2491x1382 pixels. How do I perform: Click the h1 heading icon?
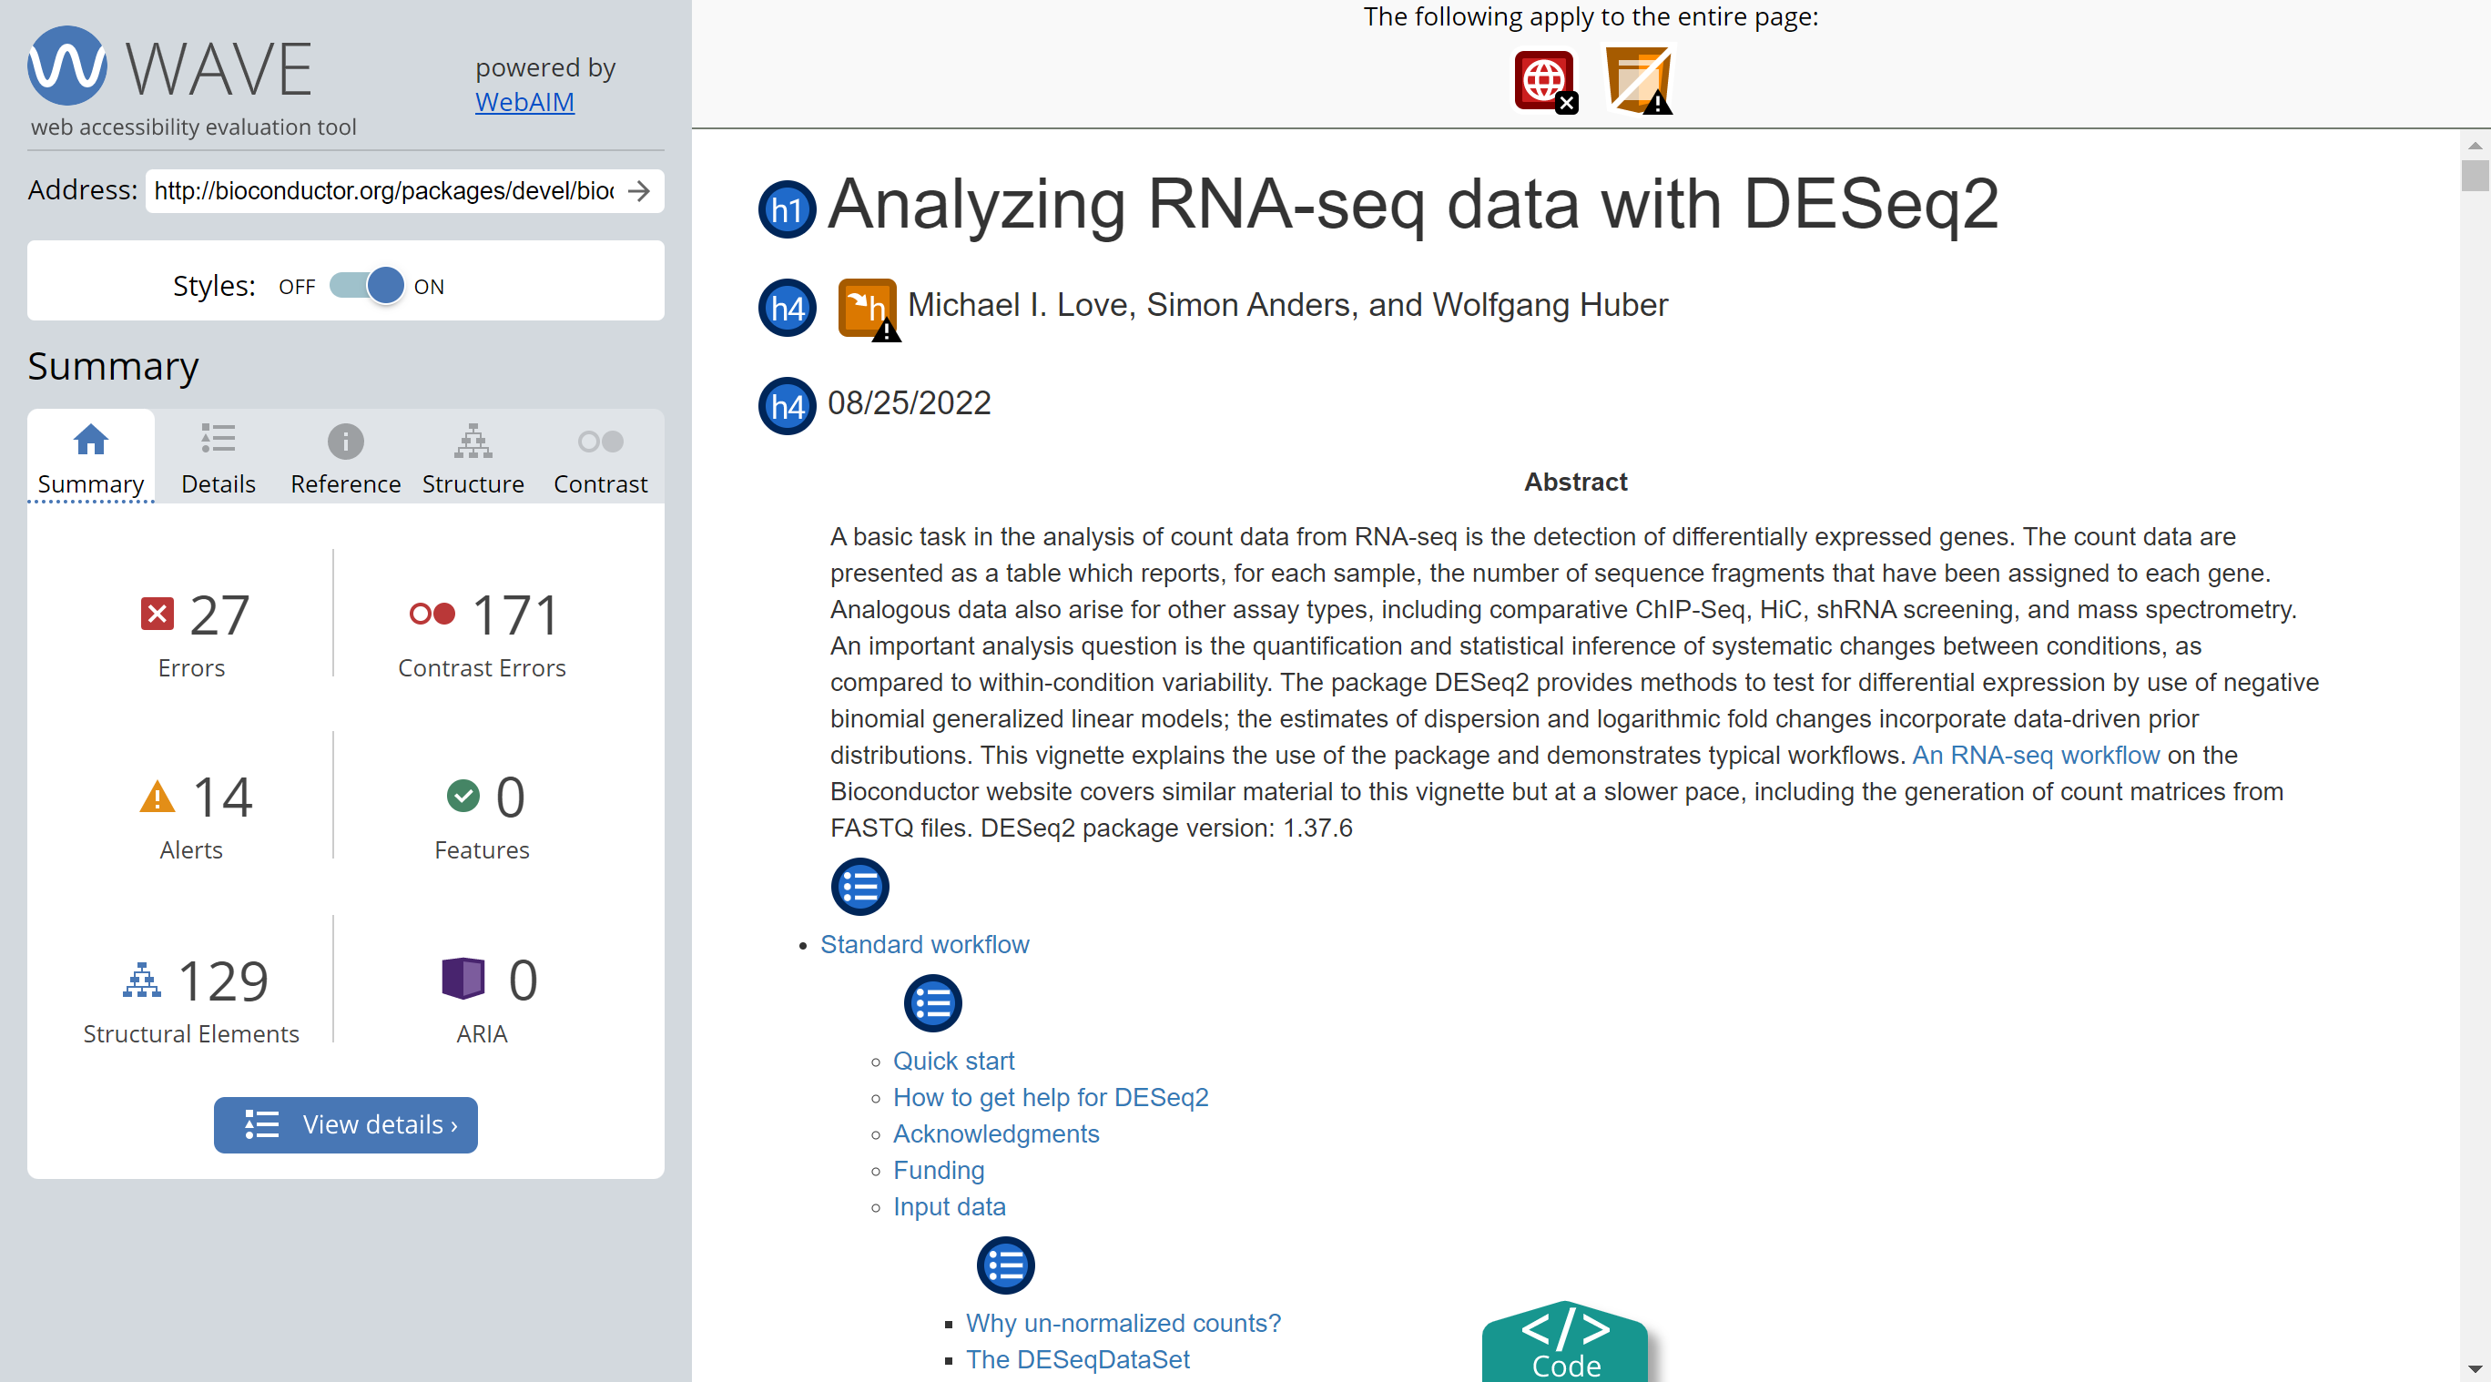pyautogui.click(x=786, y=208)
